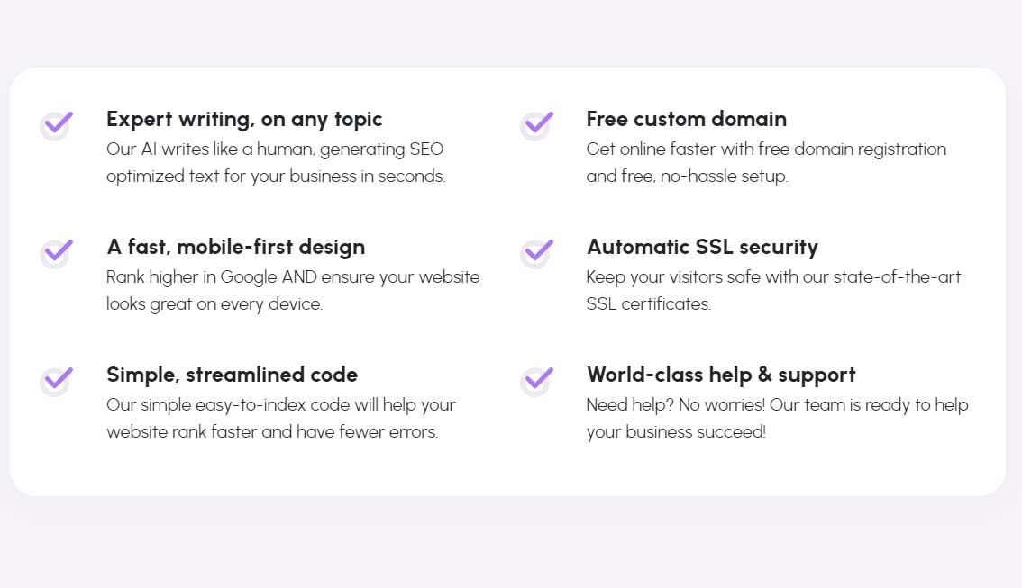1022x588 pixels.
Task: Click the checkmark next to mobile-first design
Action: tap(56, 253)
